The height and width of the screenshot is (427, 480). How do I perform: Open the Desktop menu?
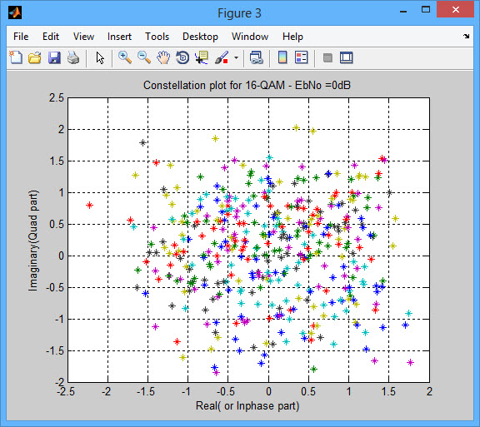point(200,37)
